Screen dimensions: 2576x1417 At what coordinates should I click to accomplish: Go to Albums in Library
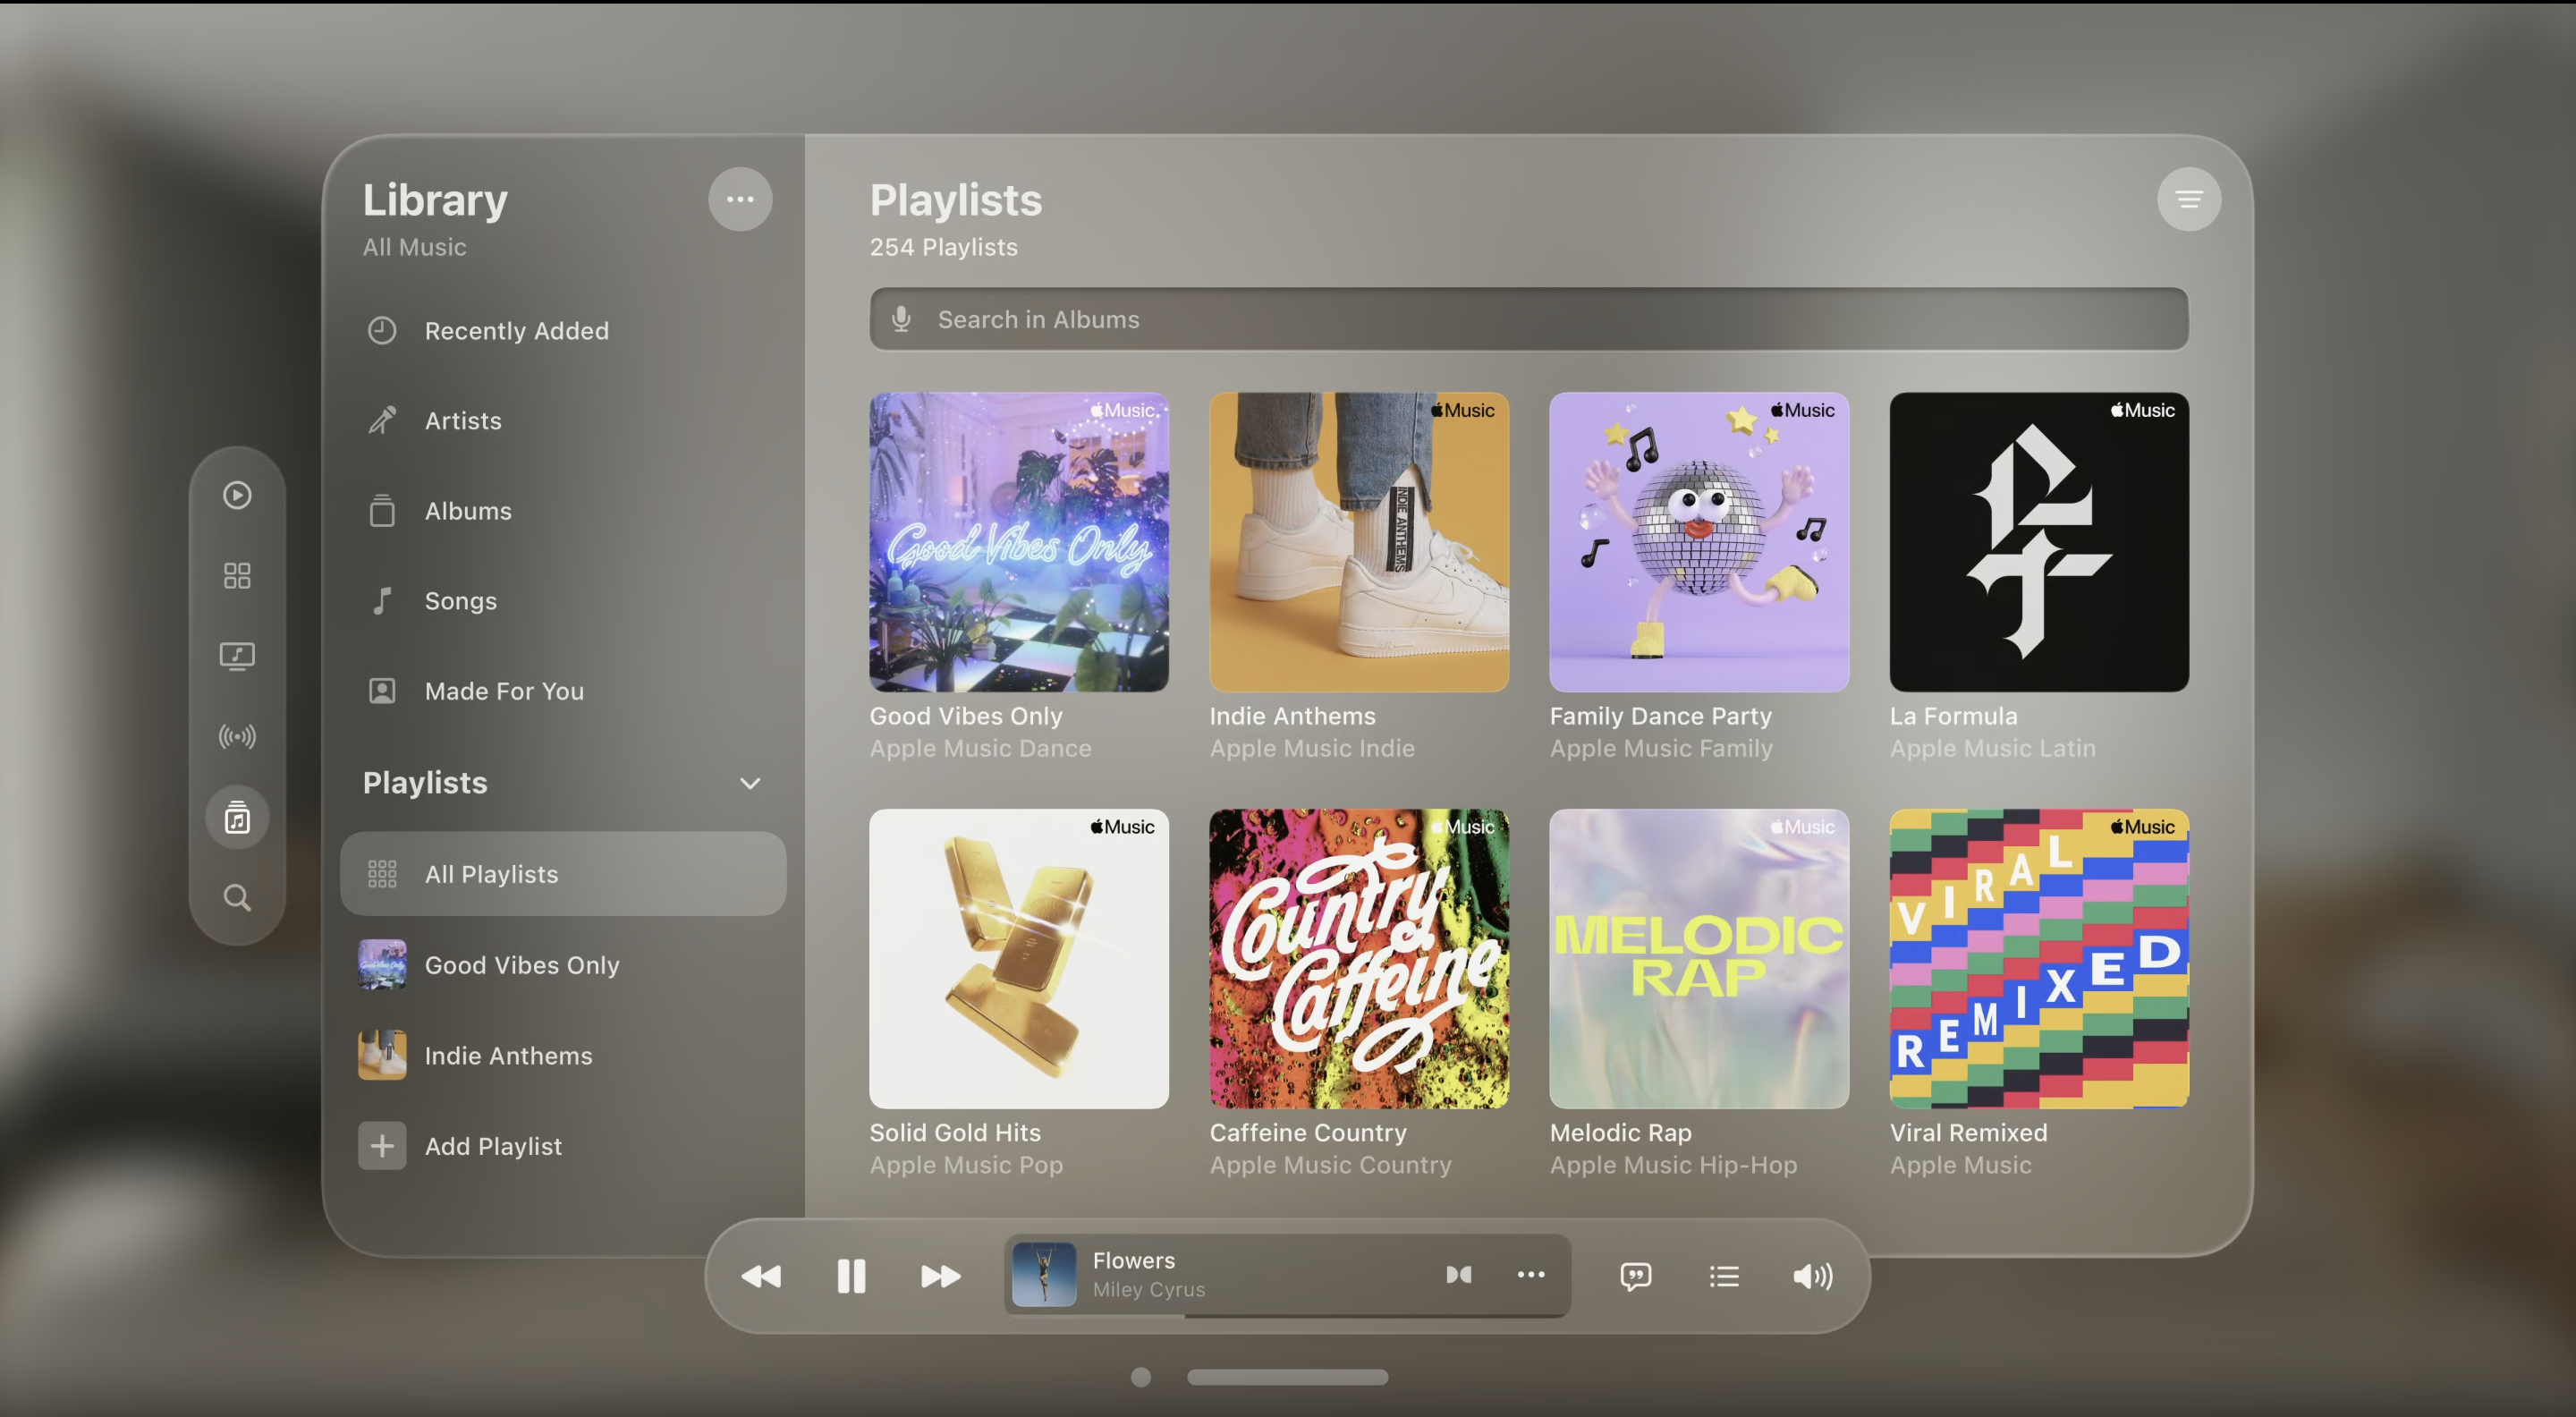point(563,511)
